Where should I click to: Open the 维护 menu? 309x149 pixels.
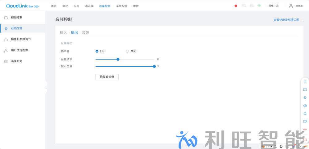coord(136,6)
